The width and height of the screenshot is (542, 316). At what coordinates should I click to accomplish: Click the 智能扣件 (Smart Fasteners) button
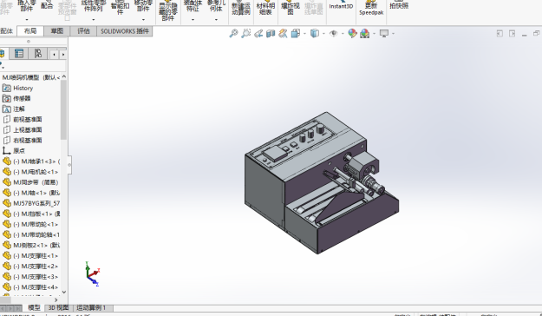[x=120, y=8]
